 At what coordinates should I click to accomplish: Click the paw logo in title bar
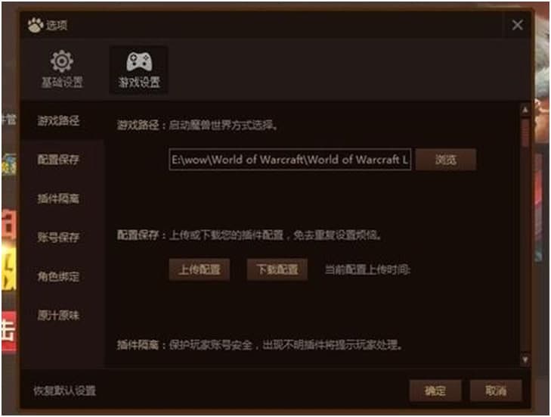pos(35,25)
